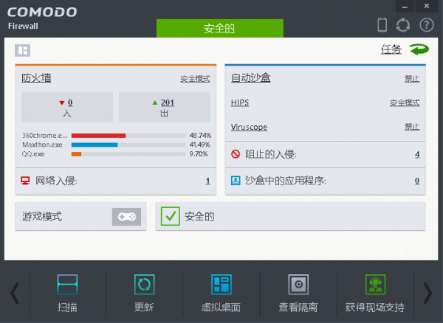Launch the Scan (扫描) icon
The width and height of the screenshot is (443, 323).
click(x=67, y=285)
